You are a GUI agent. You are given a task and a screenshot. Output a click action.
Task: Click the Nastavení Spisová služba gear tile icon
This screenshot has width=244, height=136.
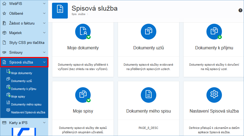214,95
